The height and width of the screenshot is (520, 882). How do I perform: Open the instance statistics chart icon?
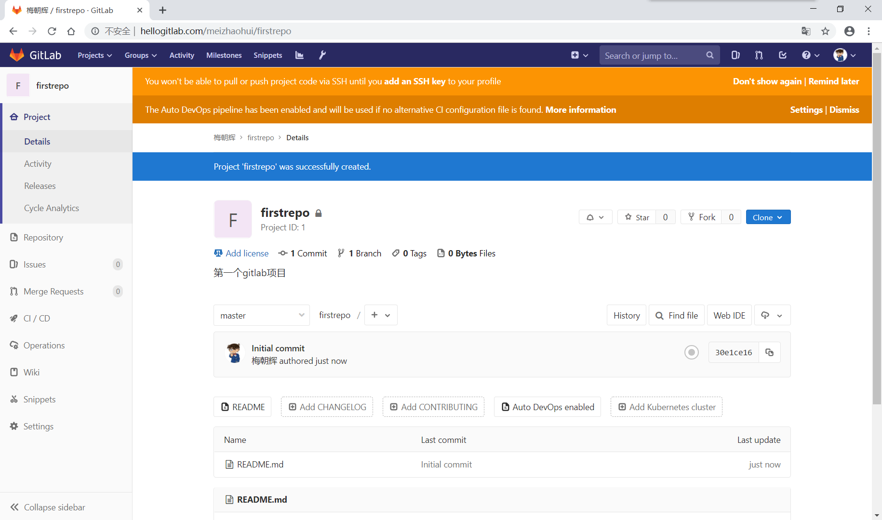[x=299, y=55]
